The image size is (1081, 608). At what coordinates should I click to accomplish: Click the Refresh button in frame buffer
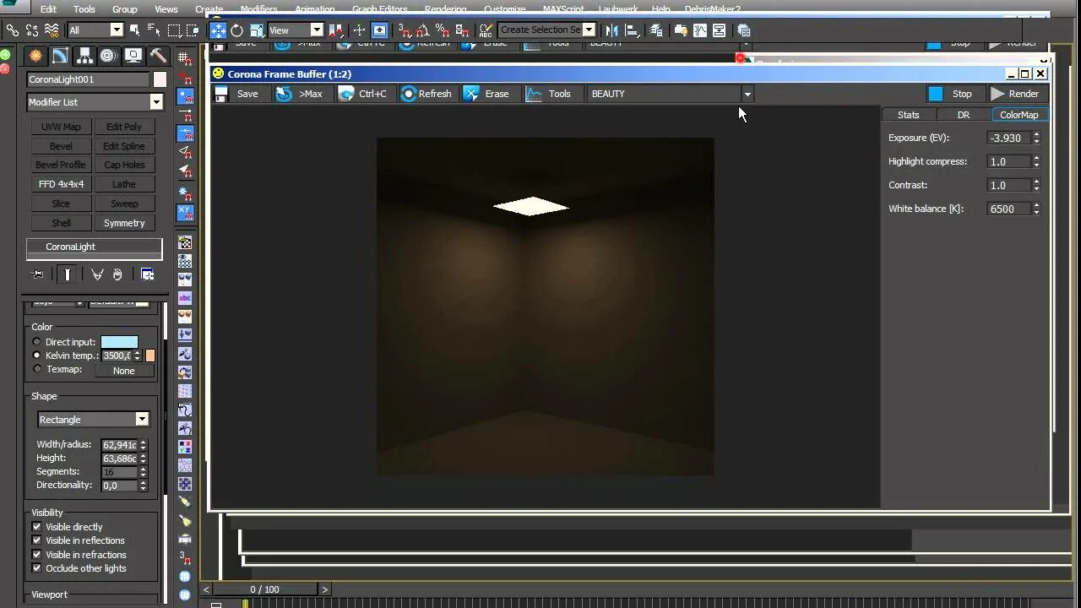(426, 94)
